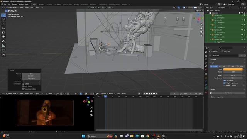Collapse the Nodes panel
The image size is (247, 139).
(213, 89)
